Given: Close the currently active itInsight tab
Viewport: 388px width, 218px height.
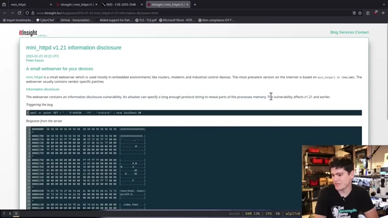Looking at the screenshot, I should 187,4.
